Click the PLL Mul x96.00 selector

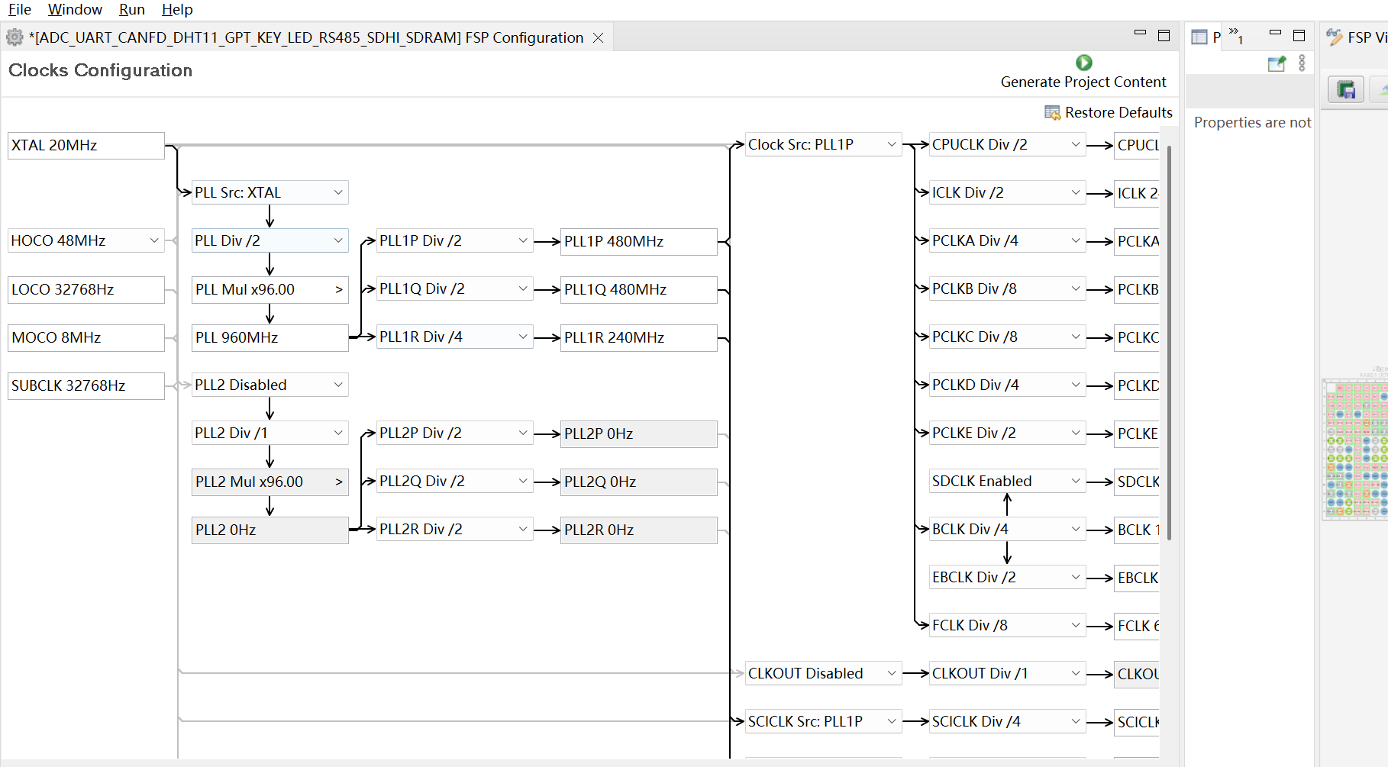pyautogui.click(x=270, y=289)
